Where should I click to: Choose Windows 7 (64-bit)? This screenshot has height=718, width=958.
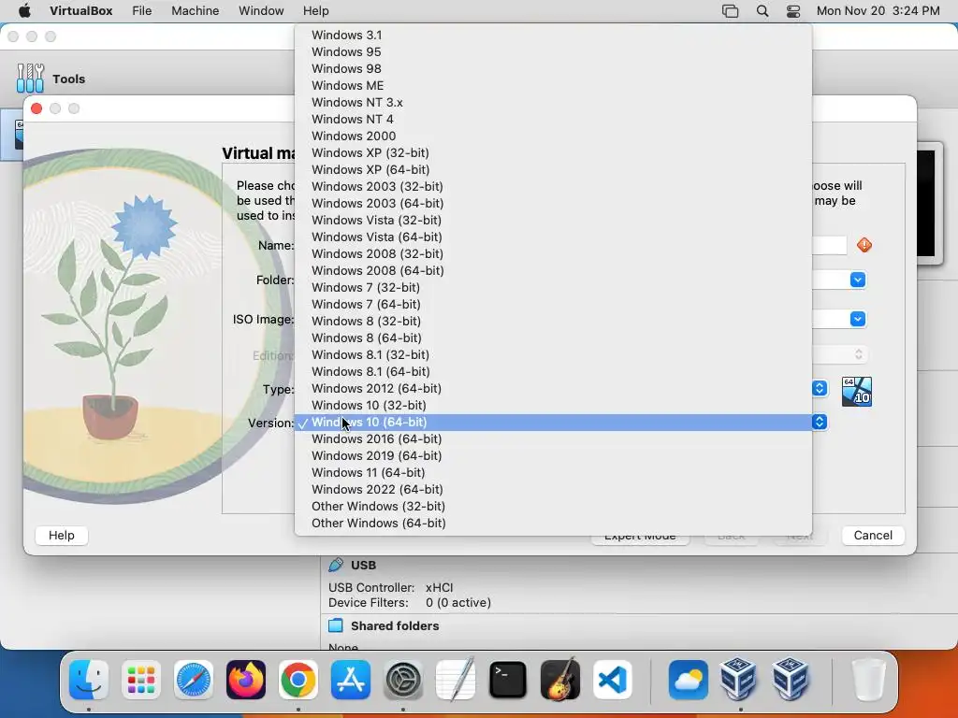(x=553, y=304)
